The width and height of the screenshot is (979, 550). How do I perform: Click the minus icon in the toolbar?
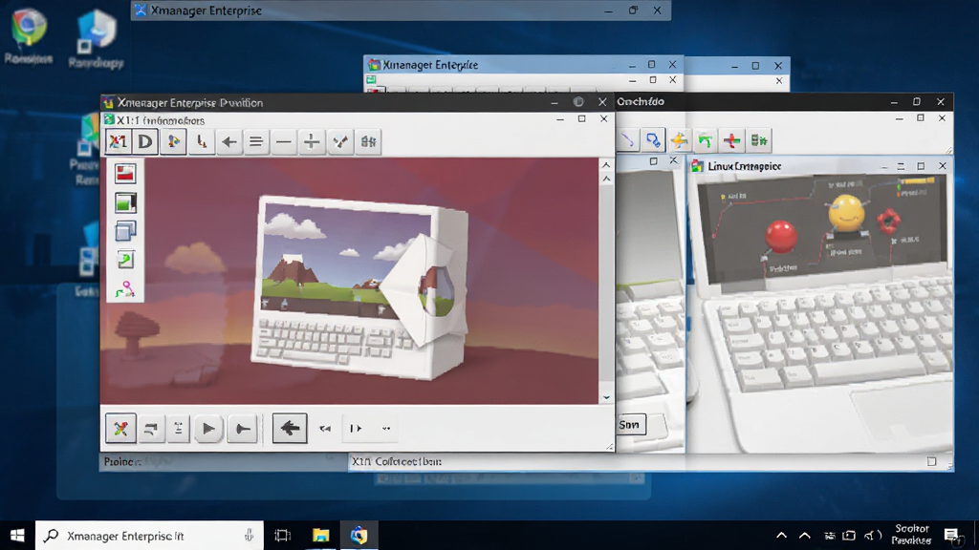(283, 141)
